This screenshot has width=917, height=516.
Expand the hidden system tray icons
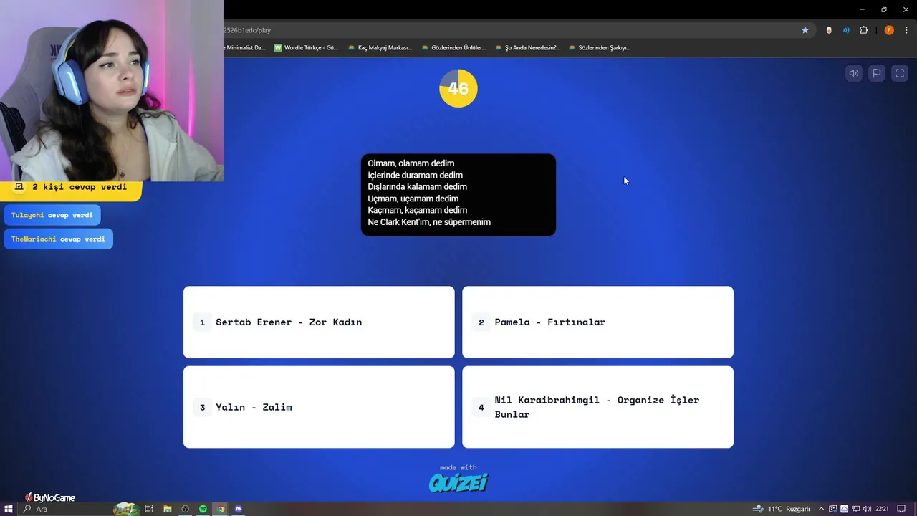(x=822, y=509)
